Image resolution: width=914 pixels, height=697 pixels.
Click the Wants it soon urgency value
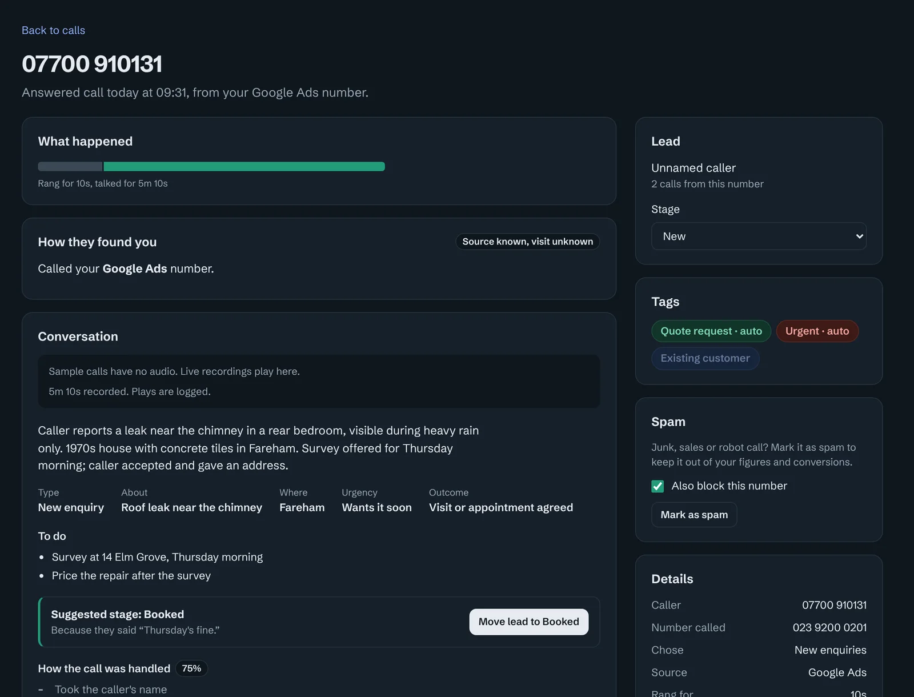[376, 507]
